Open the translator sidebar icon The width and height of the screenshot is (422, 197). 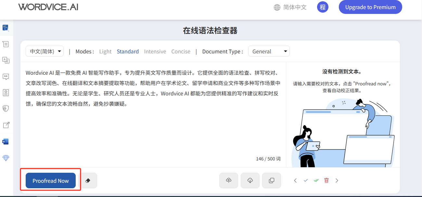pos(6,60)
